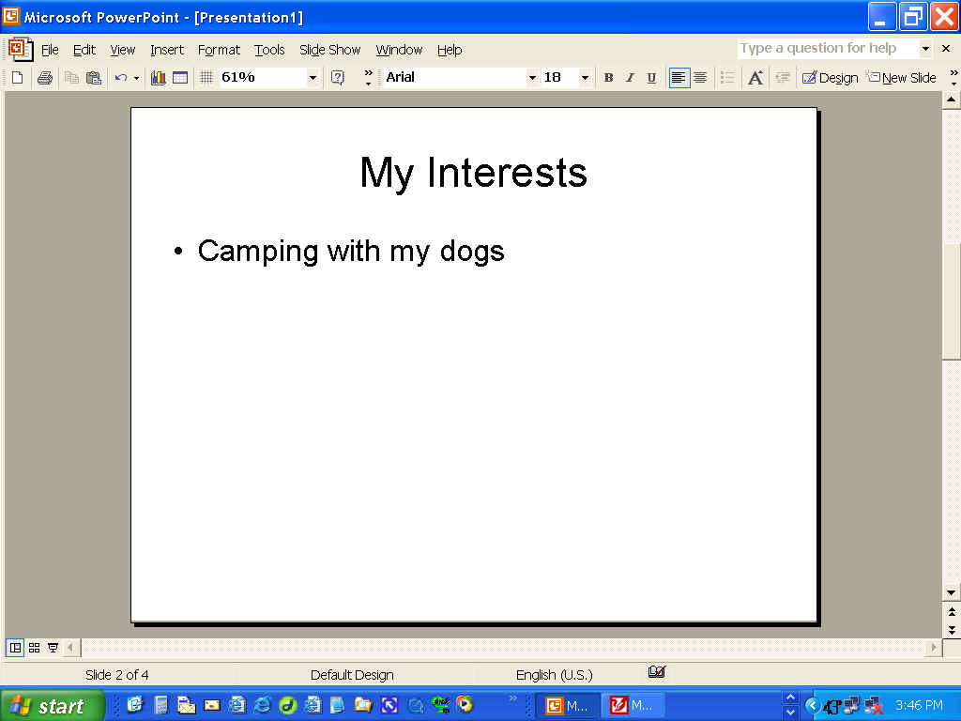Toggle Italic formatting
This screenshot has width=961, height=721.
point(630,78)
